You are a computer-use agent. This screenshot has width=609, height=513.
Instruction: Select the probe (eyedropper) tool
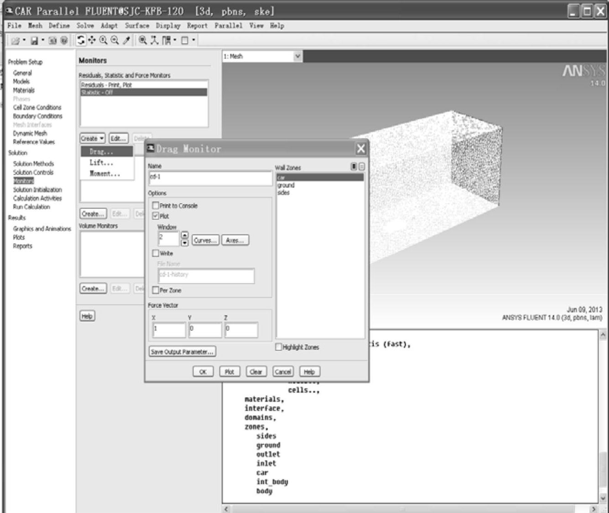tap(126, 40)
